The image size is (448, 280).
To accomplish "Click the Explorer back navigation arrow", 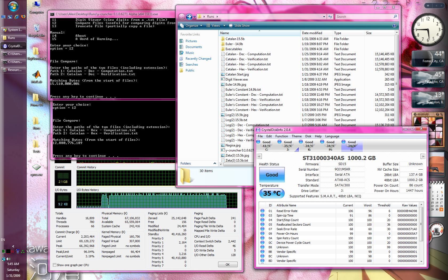I will [x=182, y=17].
